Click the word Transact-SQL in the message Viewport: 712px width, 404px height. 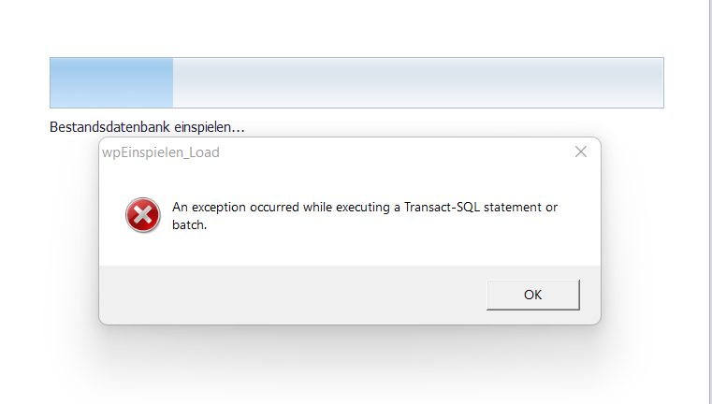click(x=442, y=207)
